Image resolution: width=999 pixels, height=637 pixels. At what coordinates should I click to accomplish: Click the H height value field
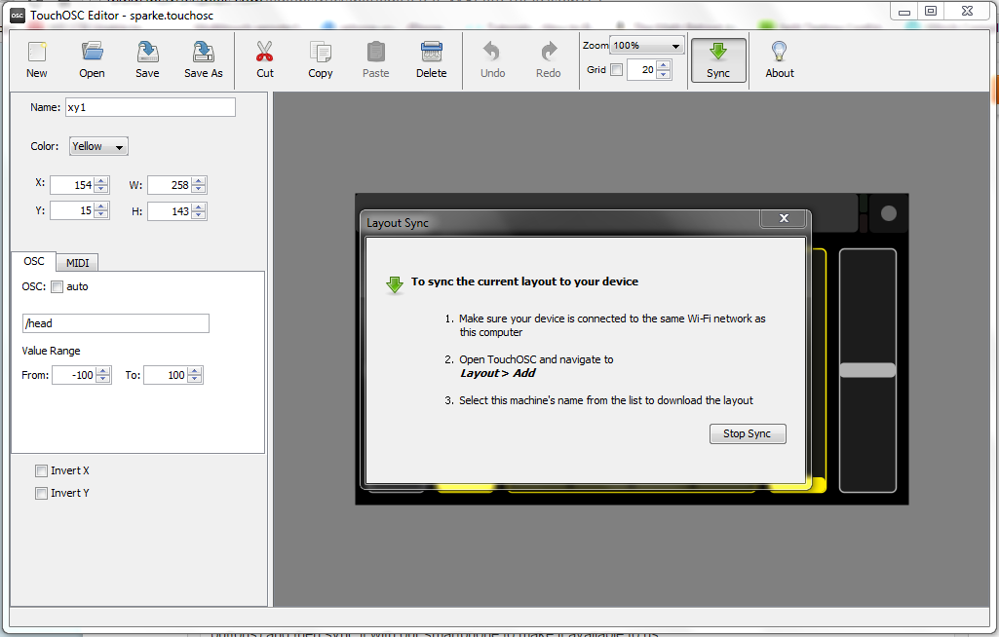pyautogui.click(x=170, y=210)
